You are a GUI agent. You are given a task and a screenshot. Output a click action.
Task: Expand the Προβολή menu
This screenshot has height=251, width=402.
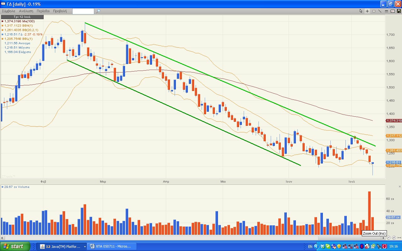[x=60, y=11]
